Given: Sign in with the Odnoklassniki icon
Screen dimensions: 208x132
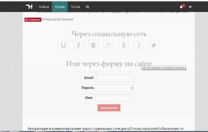Looking at the screenshot, I should pyautogui.click(x=123, y=45).
